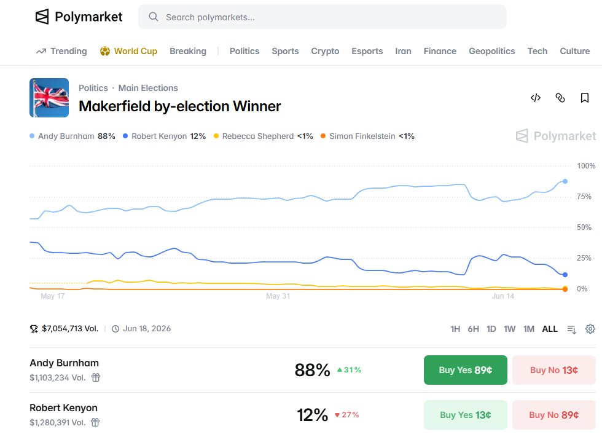
Task: Select the 1H chart range
Action: click(x=455, y=329)
